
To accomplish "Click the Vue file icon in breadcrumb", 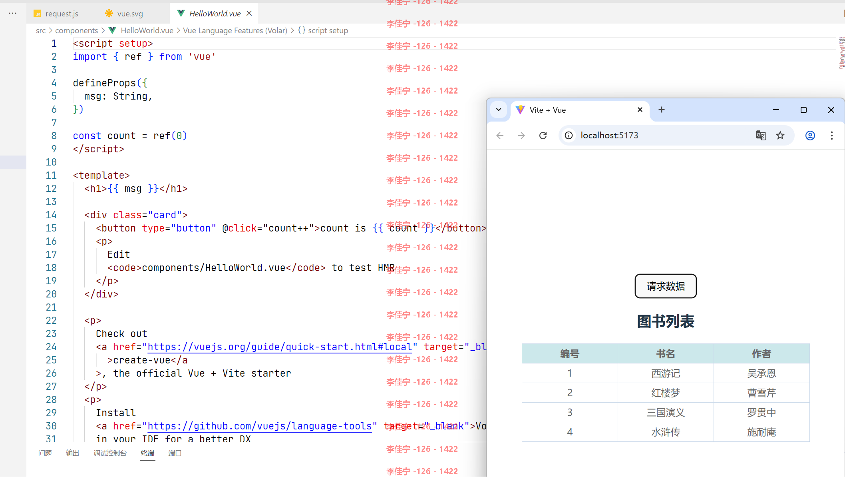I will click(113, 30).
